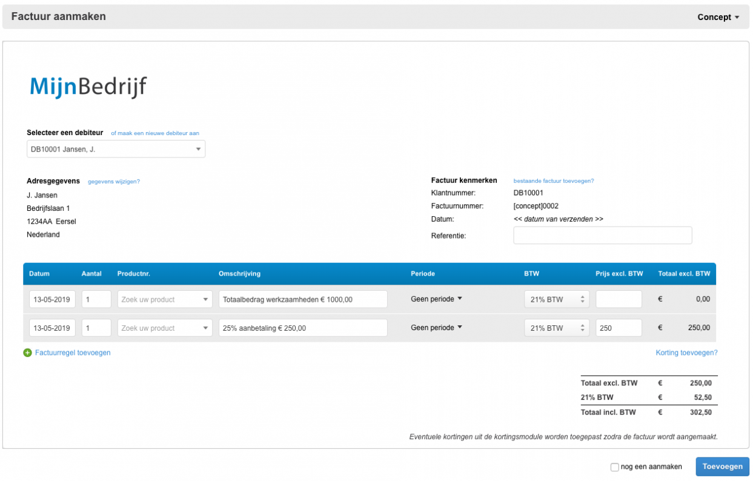The height and width of the screenshot is (481, 753).
Task: Change the first row 21% BTW selector
Action: (556, 299)
